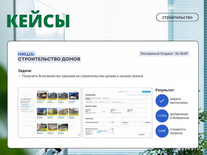Viewport: 207px width, 155px height.
Task: Click the chat button at listings bottom right
Action: point(79,135)
